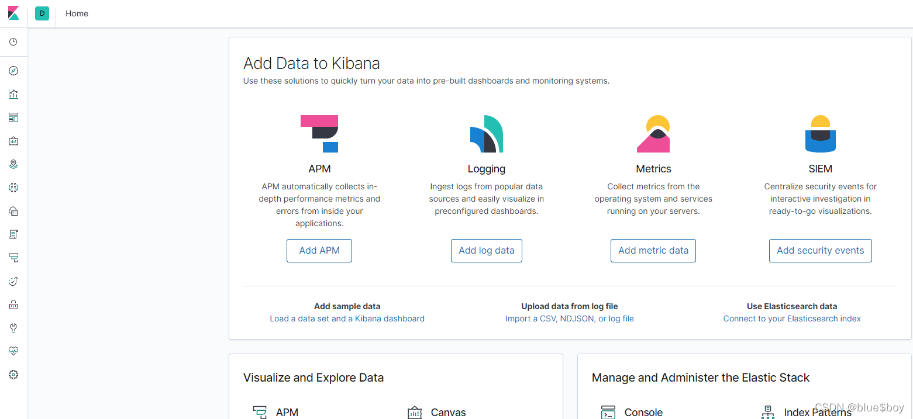
Task: Click the Add sample data label
Action: click(x=347, y=306)
